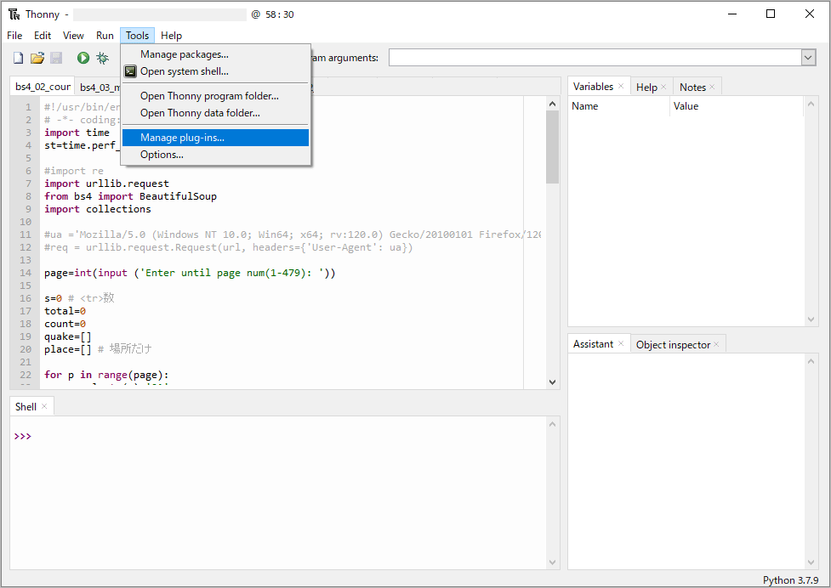Click the program arguments input field

595,58
